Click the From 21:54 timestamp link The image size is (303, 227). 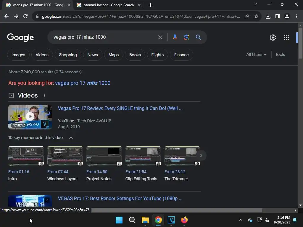tap(136, 172)
